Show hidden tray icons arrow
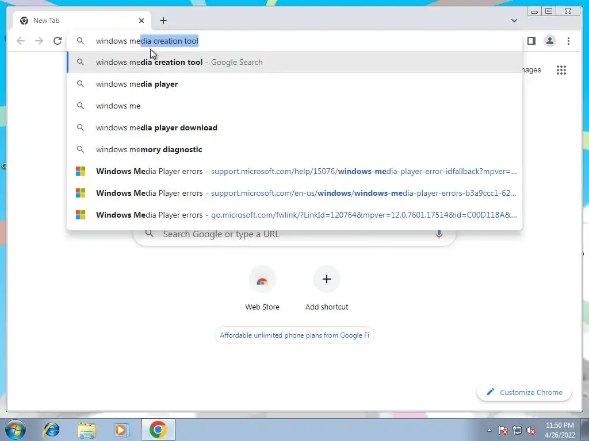This screenshot has width=589, height=441. tap(489, 430)
